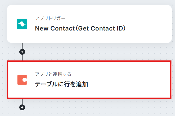
Task: Click connector line below the trigger card
Action: (22, 46)
